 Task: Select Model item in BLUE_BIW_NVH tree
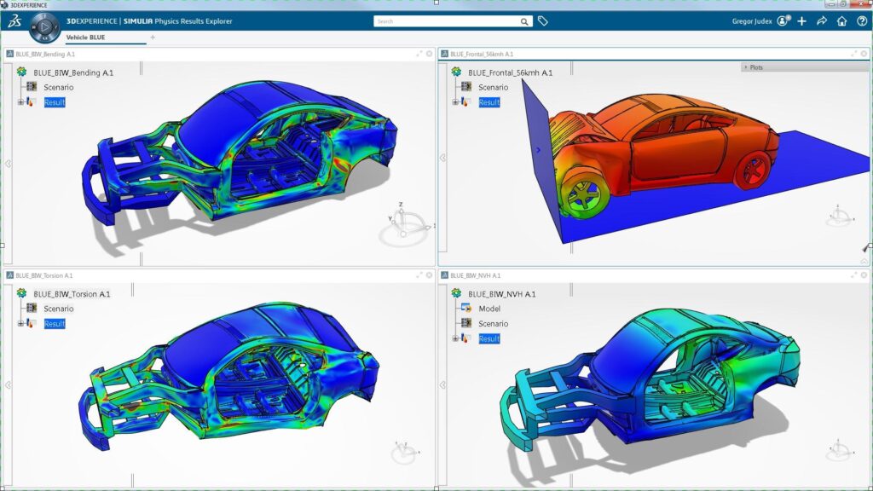tap(489, 309)
